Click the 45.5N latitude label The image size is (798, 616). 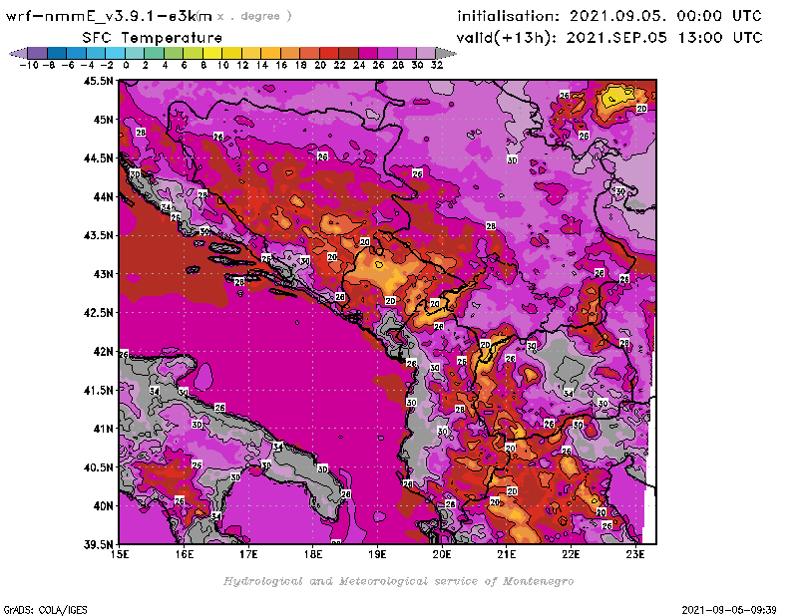(x=98, y=81)
